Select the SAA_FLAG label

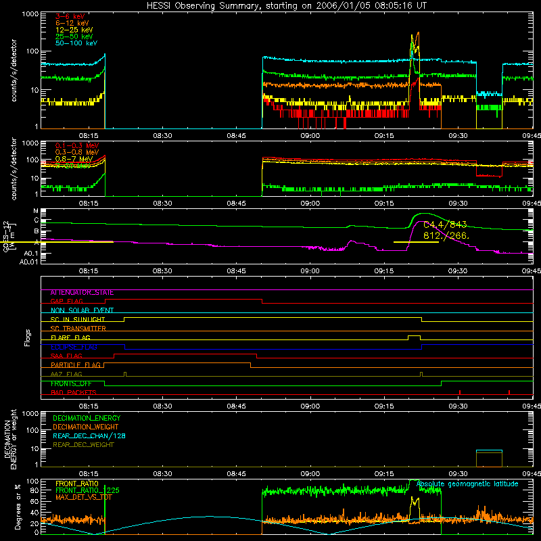click(66, 356)
